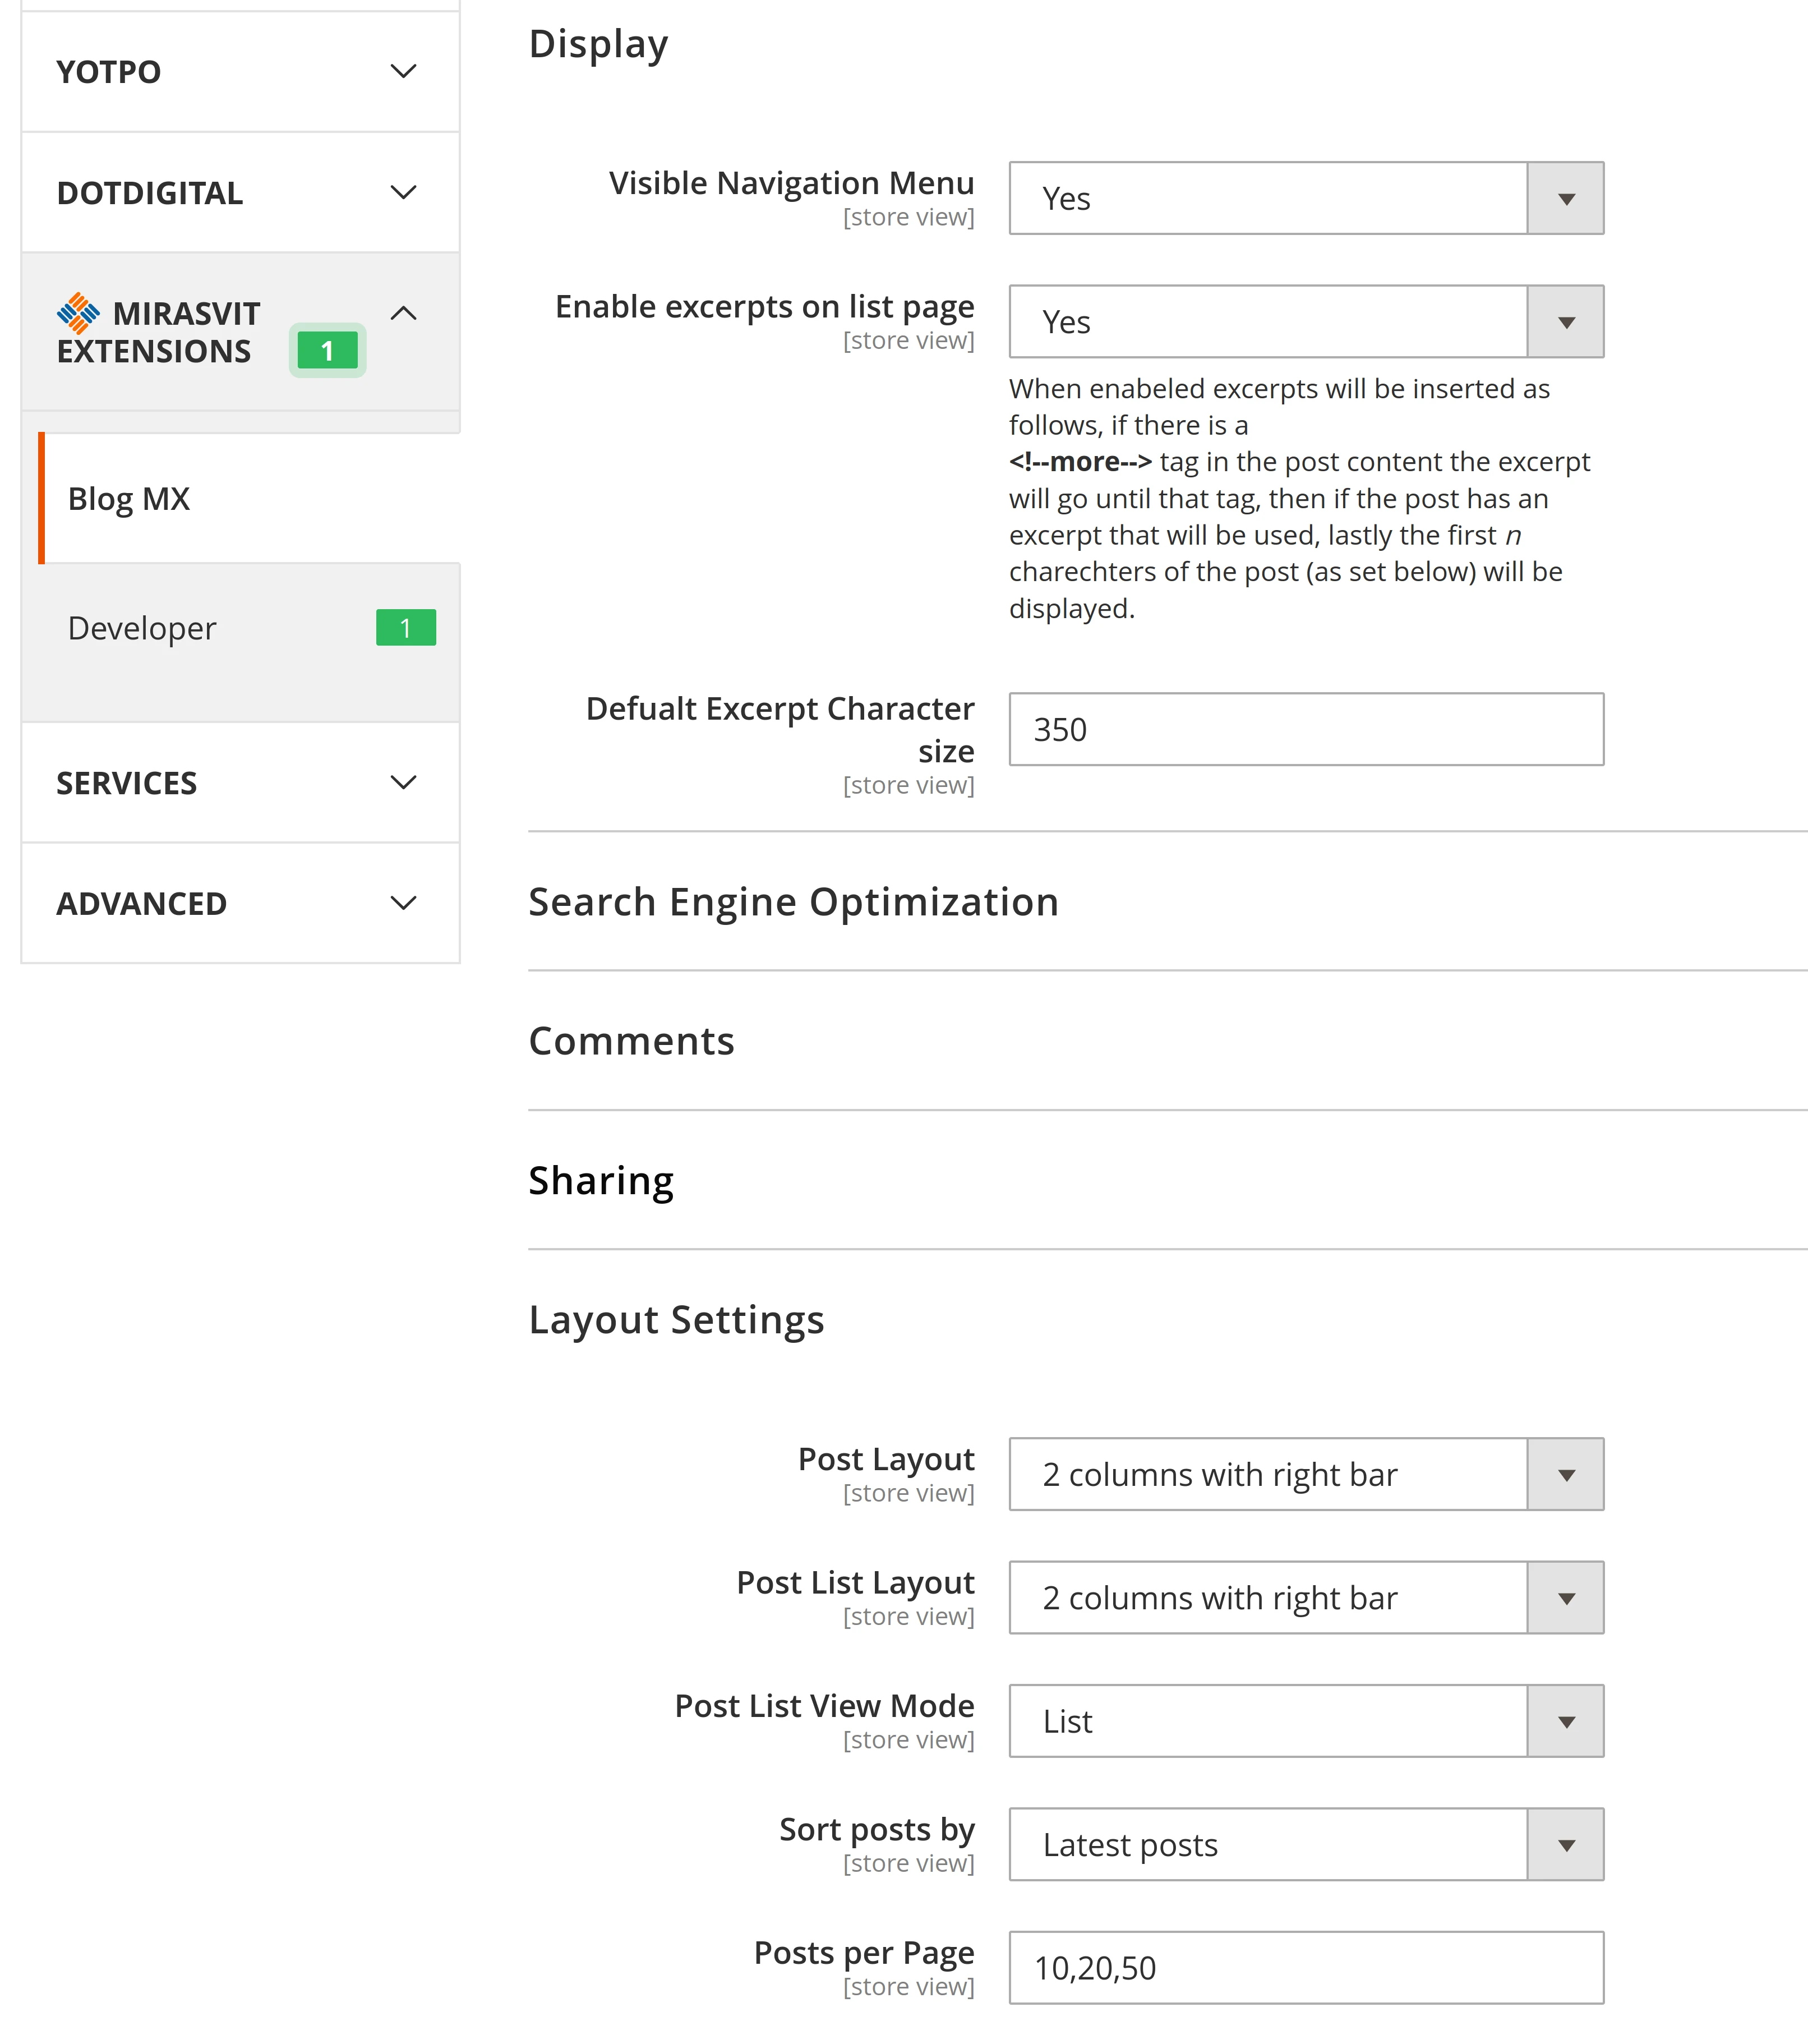This screenshot has height=2044, width=1808.
Task: Click the Post Layout label
Action: (x=886, y=1460)
